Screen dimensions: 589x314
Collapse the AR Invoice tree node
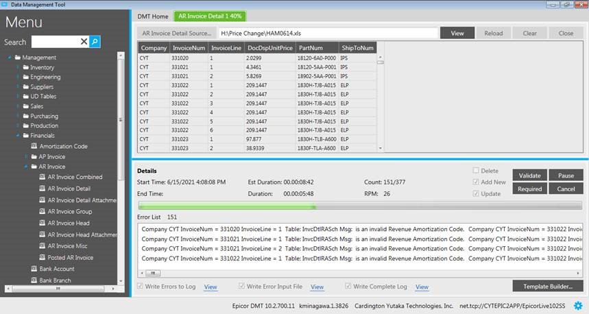pyautogui.click(x=26, y=167)
